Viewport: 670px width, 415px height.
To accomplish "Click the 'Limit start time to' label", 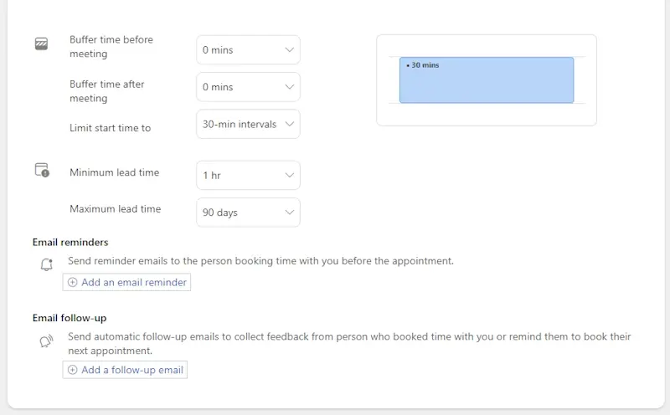I will pyautogui.click(x=110, y=128).
